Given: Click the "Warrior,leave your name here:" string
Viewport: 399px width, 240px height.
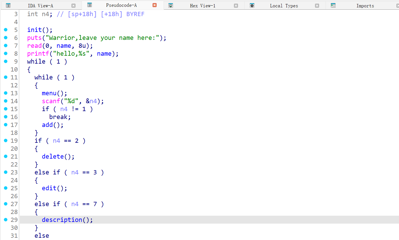Looking at the screenshot, I should (x=102, y=38).
